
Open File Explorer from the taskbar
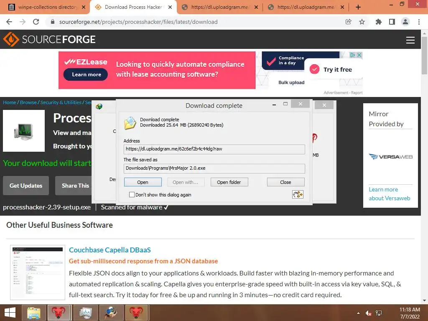pyautogui.click(x=33, y=313)
